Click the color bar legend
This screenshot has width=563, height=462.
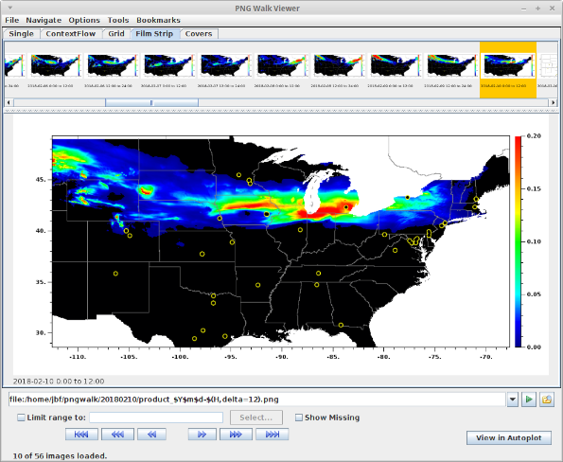(x=518, y=241)
